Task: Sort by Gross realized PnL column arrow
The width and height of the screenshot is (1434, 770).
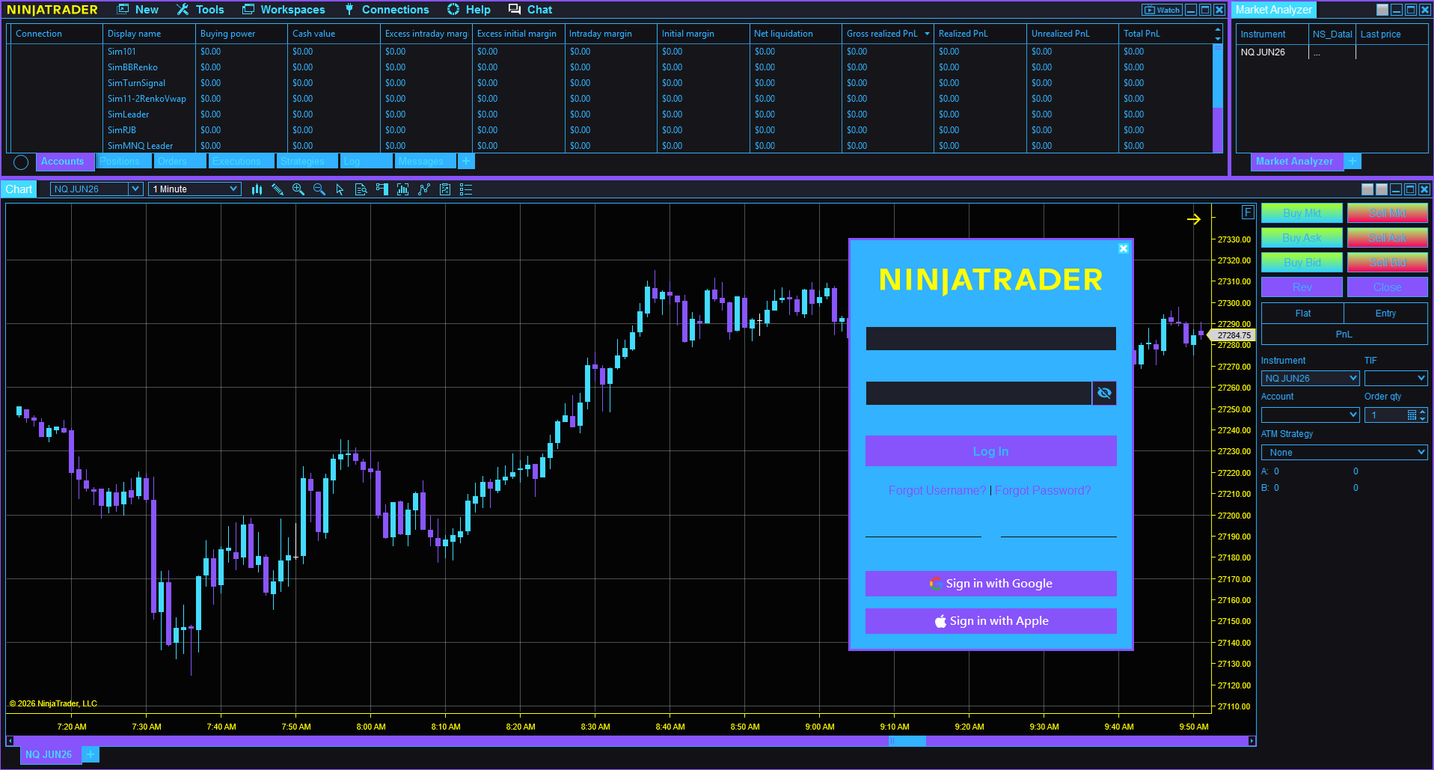Action: (x=928, y=34)
